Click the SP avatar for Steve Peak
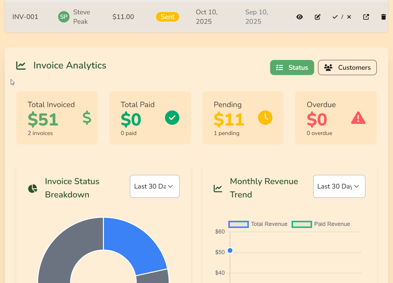This screenshot has width=393, height=283. [x=64, y=17]
